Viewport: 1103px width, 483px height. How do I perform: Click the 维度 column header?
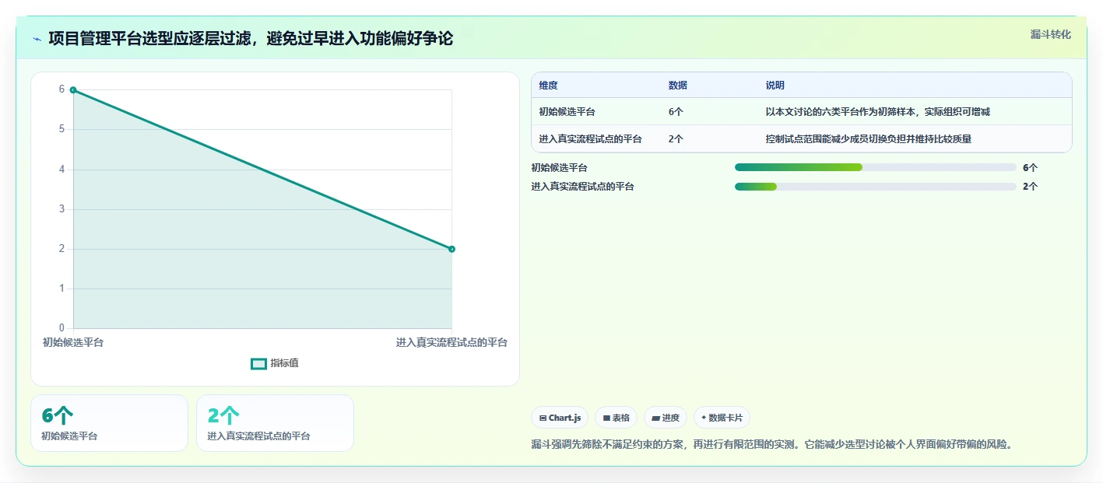(x=549, y=86)
